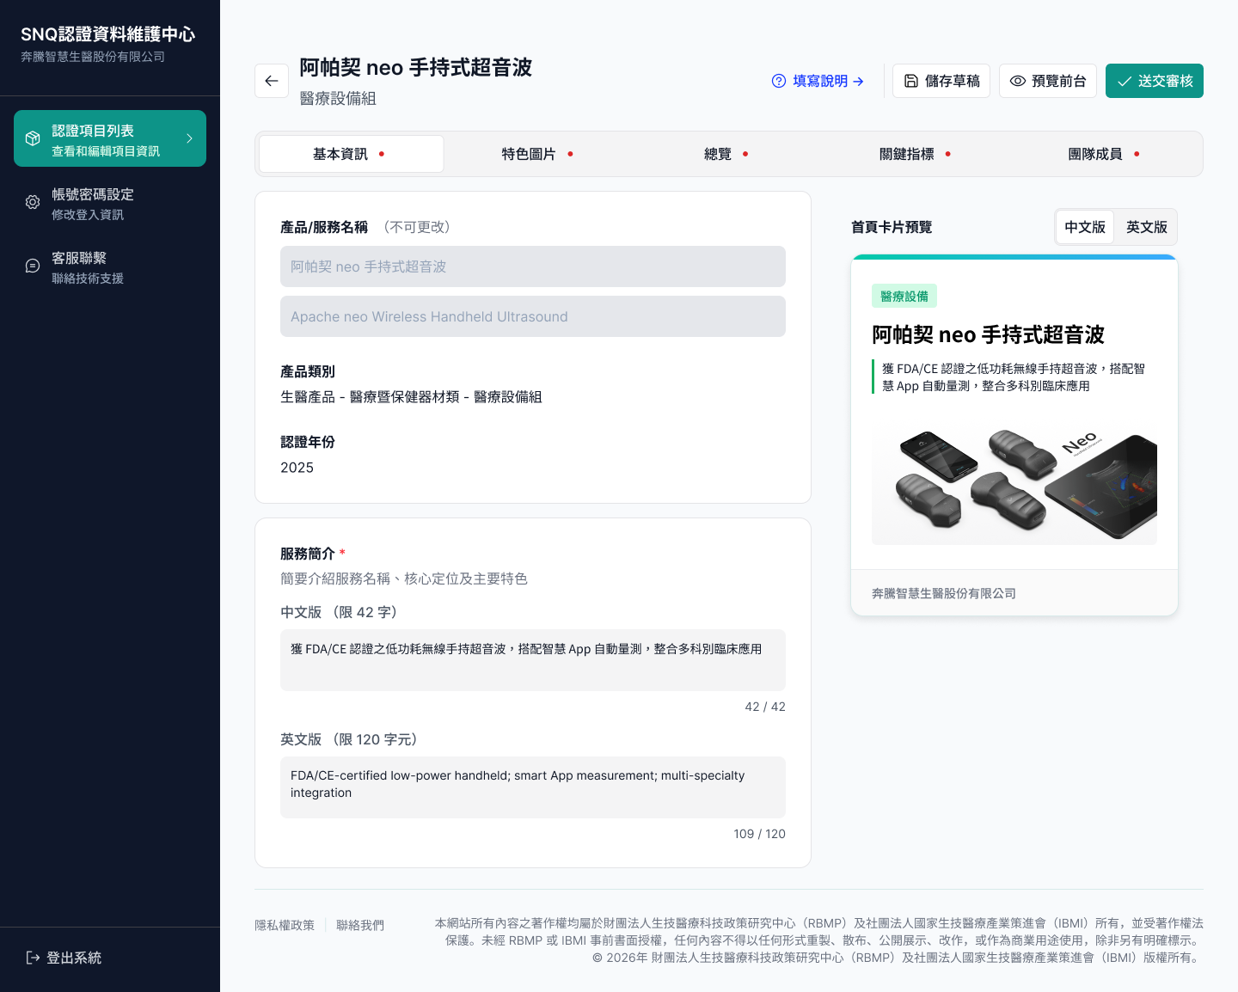Click the Apache neo English name field
This screenshot has width=1238, height=992.
(533, 316)
